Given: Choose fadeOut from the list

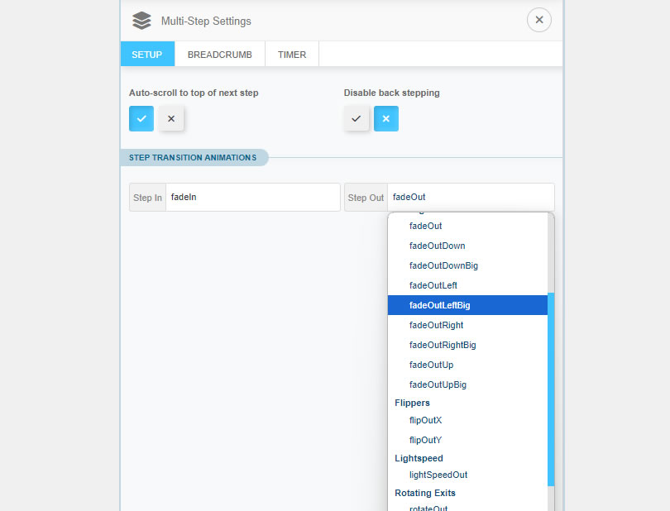Looking at the screenshot, I should pyautogui.click(x=467, y=226).
